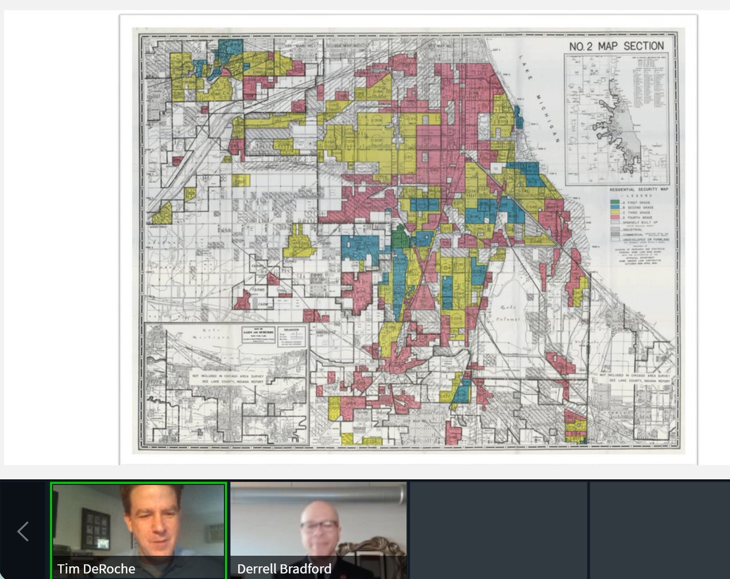Select Tim DeRoche's video tile
730x579 pixels.
[139, 530]
